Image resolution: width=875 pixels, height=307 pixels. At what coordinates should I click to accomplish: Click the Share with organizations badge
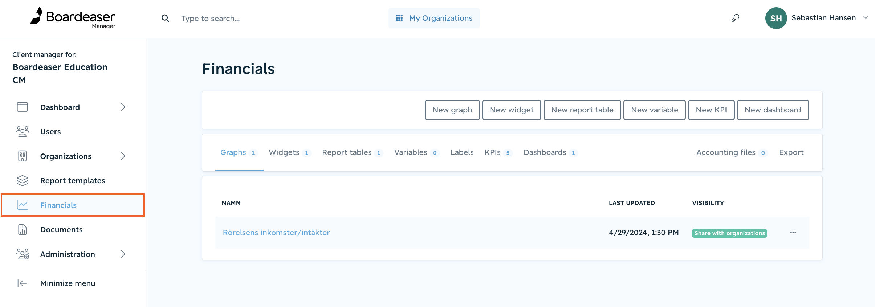pos(729,233)
